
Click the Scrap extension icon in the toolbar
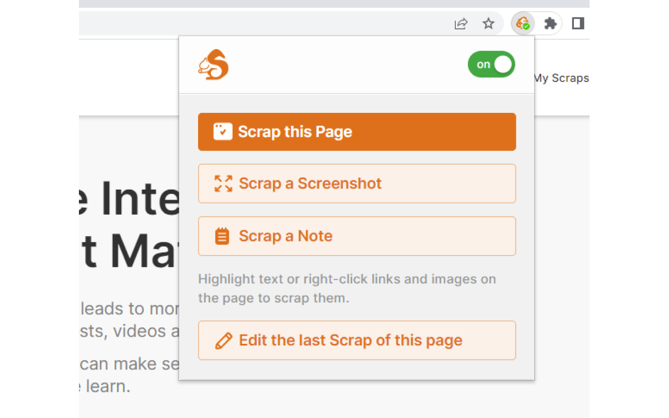[522, 23]
